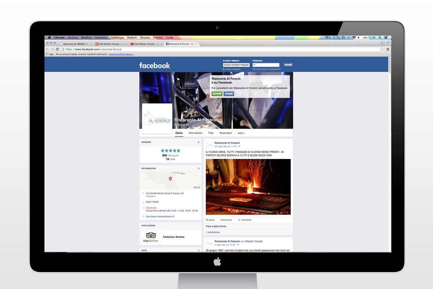
Task: Expand the Persone section chevron
Action: [x=198, y=142]
